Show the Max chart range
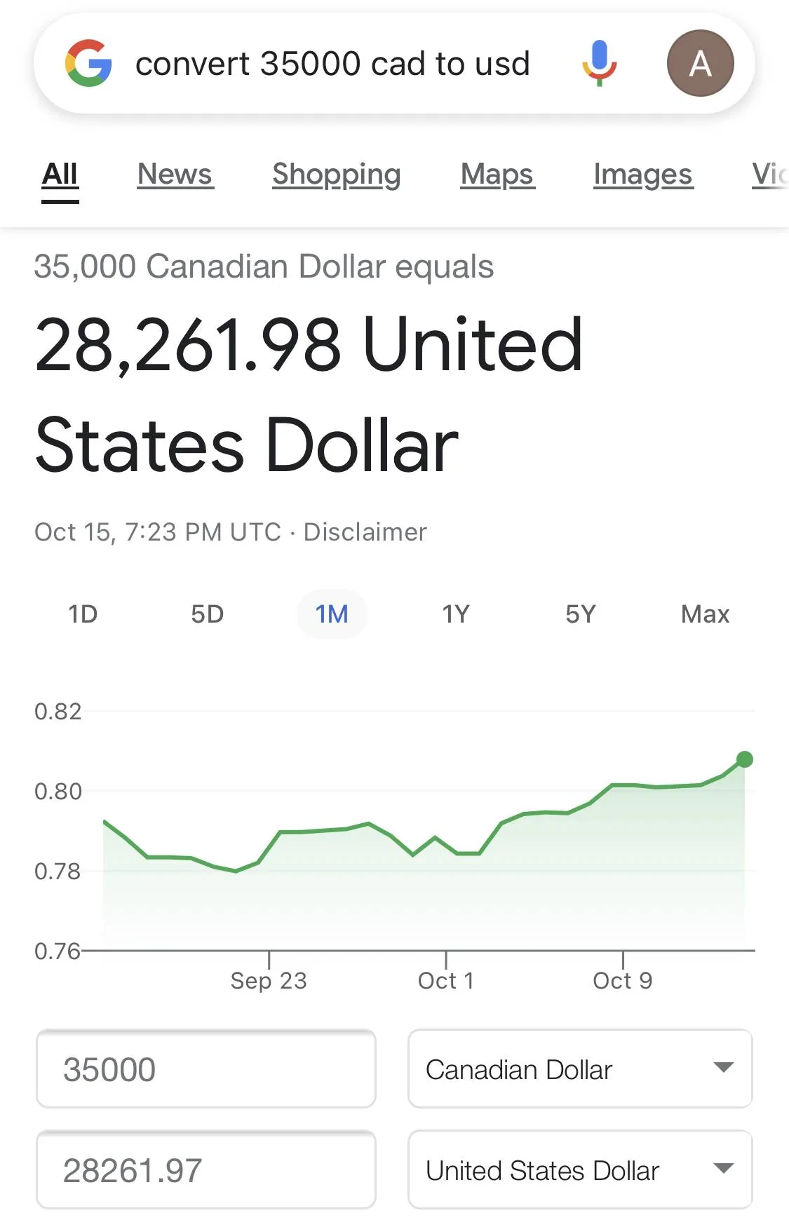 [x=705, y=614]
